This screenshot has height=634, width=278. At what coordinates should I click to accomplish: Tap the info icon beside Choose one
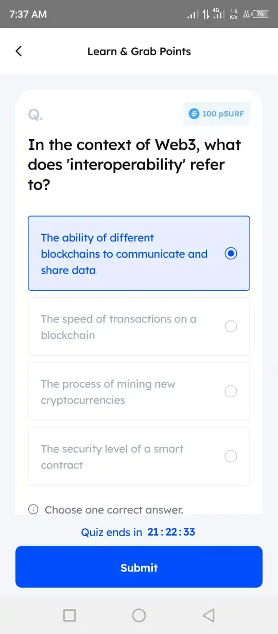(x=33, y=510)
